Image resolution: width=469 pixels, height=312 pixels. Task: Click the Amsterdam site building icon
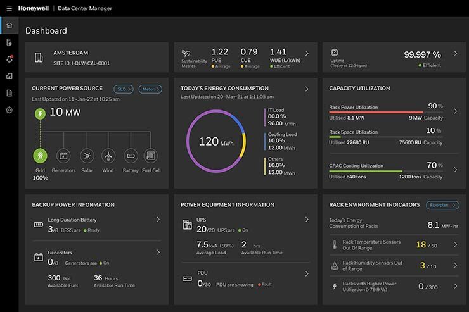(x=39, y=58)
